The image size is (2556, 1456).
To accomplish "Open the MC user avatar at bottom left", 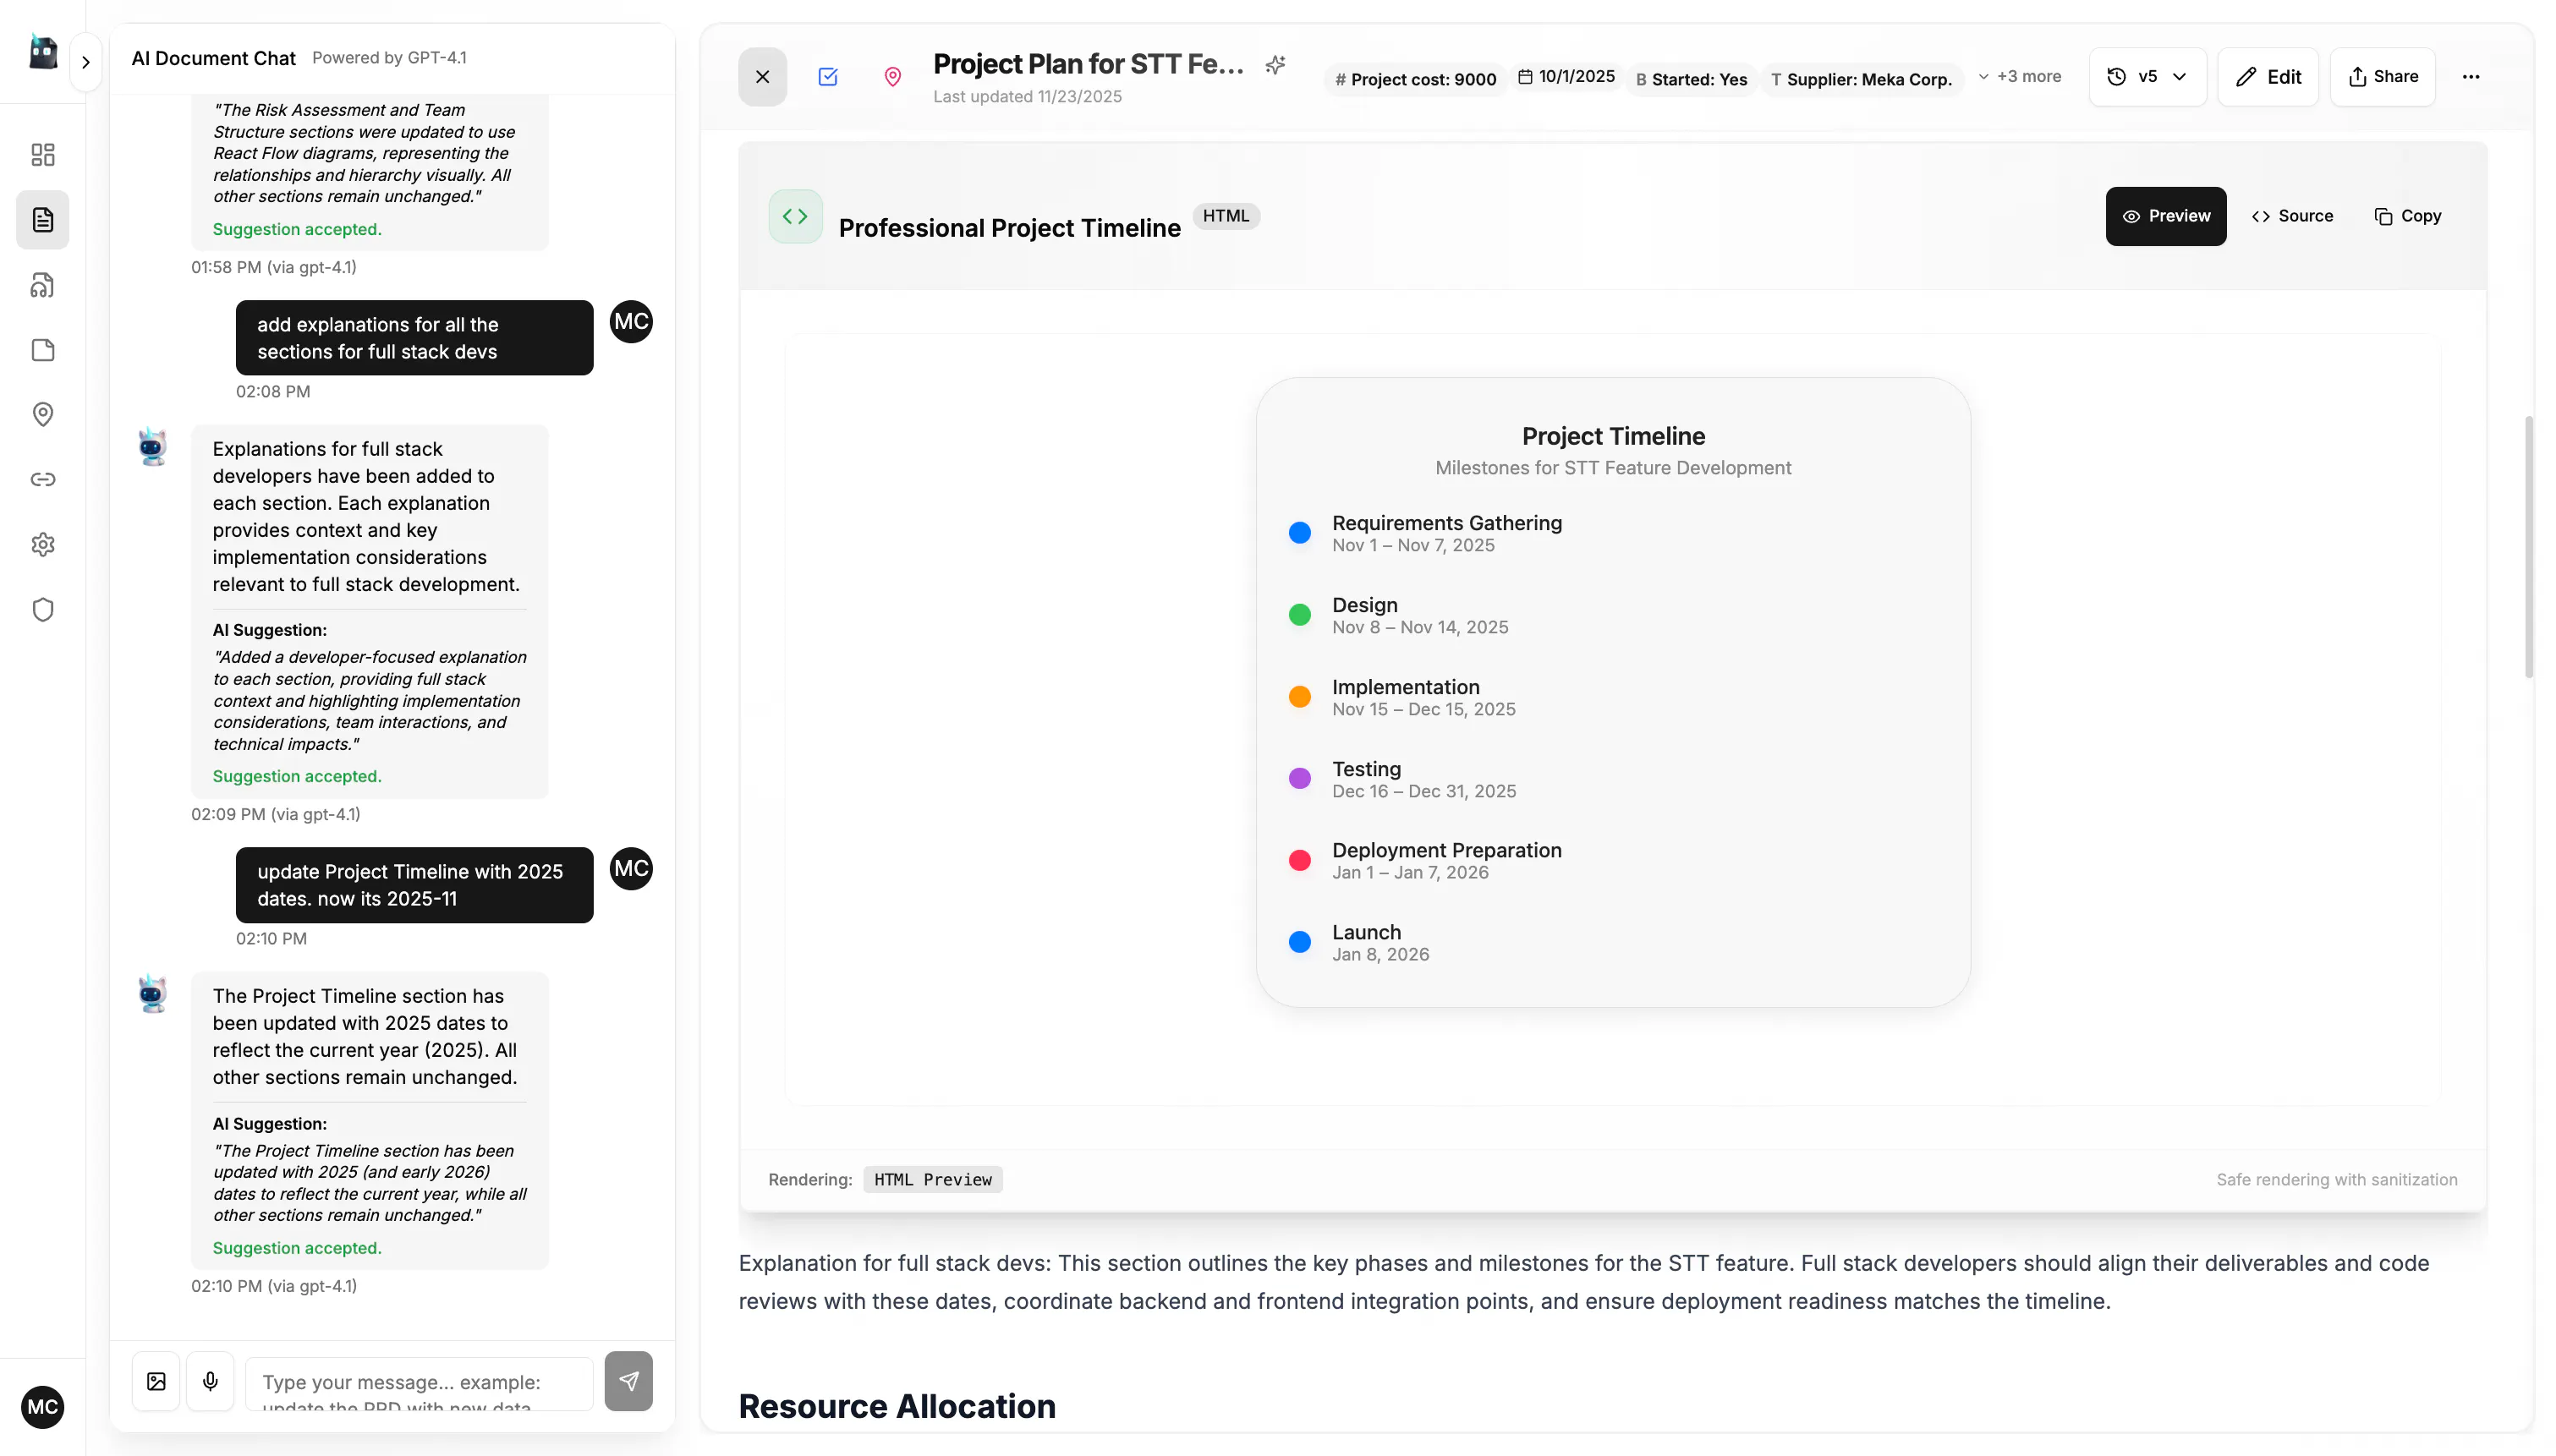I will [42, 1407].
